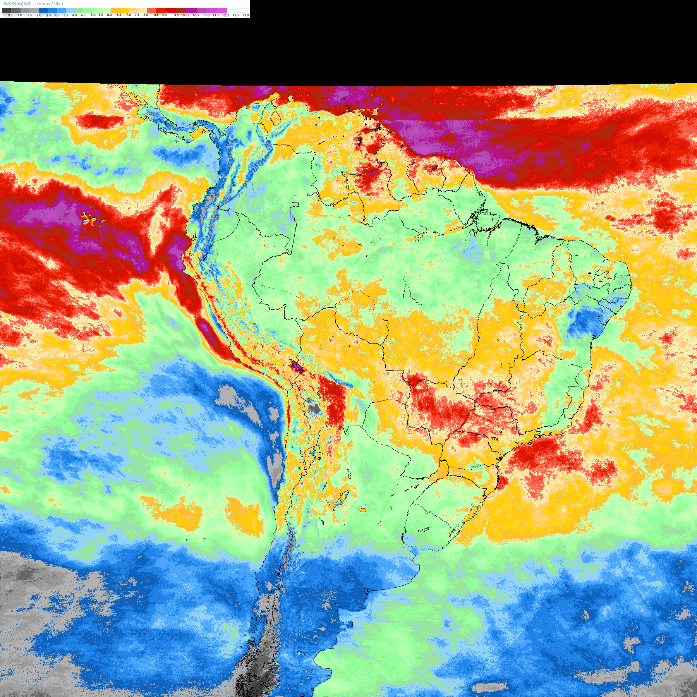
Task: Click the 1.5 legend value label
Action: pos(29,15)
